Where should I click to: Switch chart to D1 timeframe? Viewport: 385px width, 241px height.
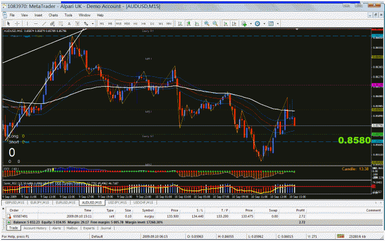[x=152, y=23]
